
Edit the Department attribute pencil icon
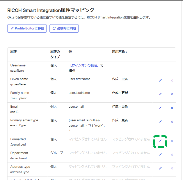(x=160, y=155)
